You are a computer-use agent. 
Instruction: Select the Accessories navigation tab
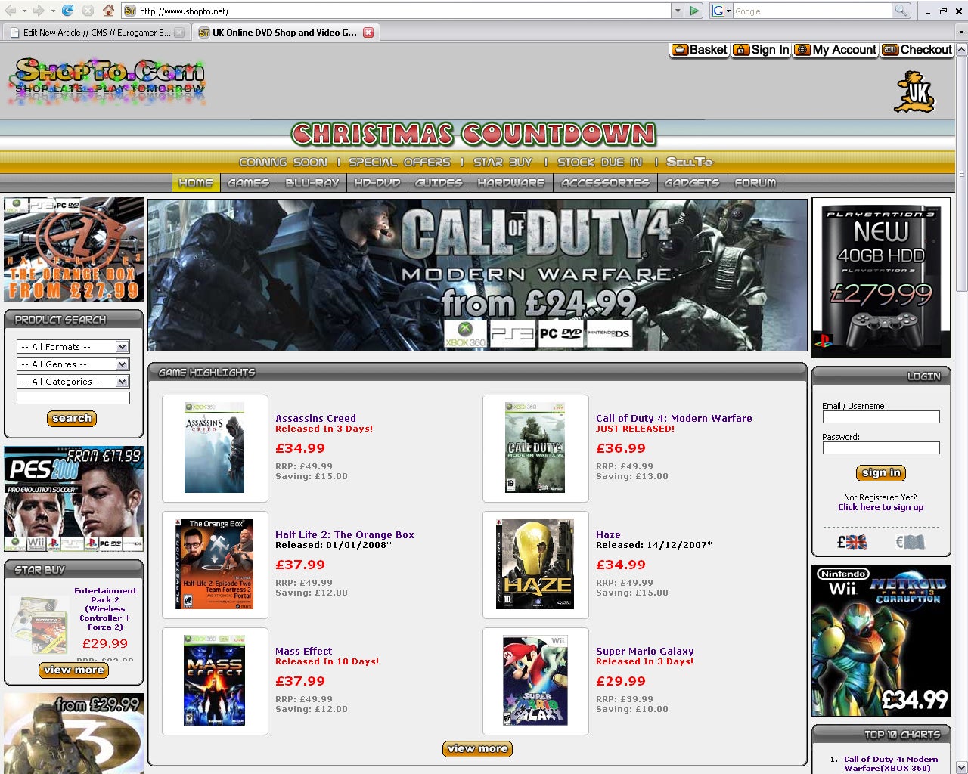(x=605, y=183)
